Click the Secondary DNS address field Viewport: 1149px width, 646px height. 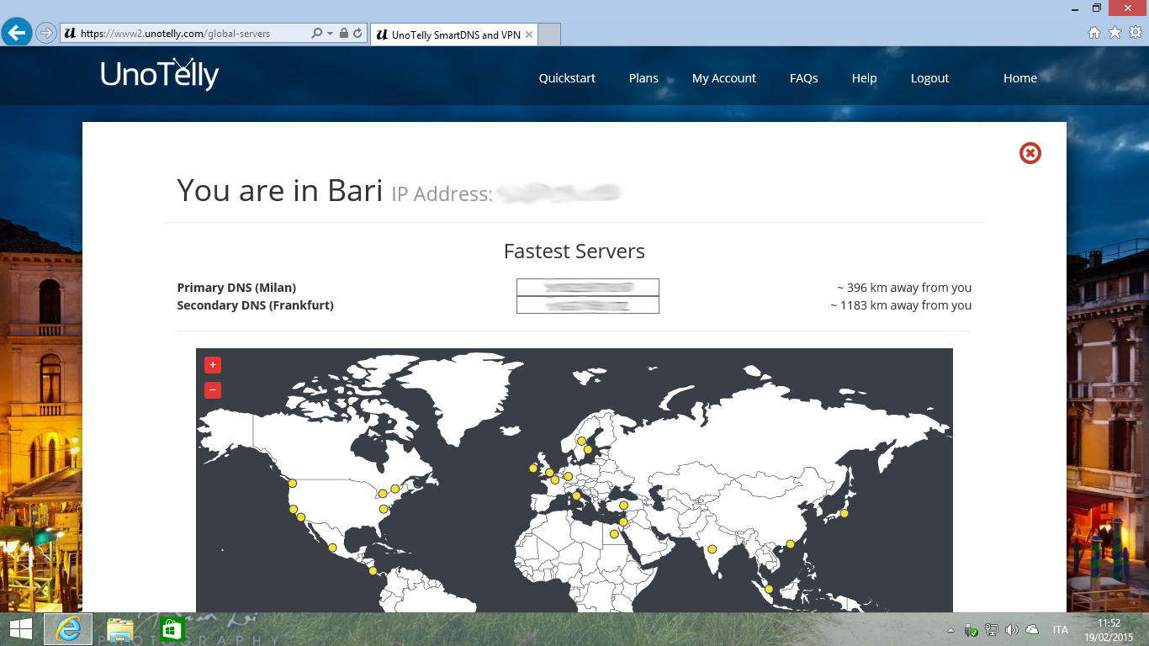(x=588, y=305)
